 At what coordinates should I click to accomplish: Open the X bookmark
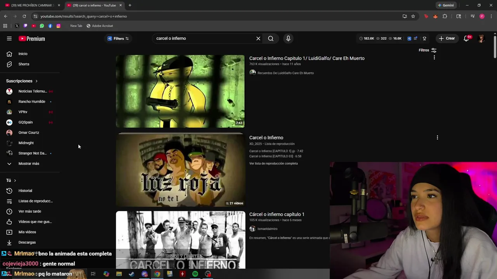[x=17, y=26]
